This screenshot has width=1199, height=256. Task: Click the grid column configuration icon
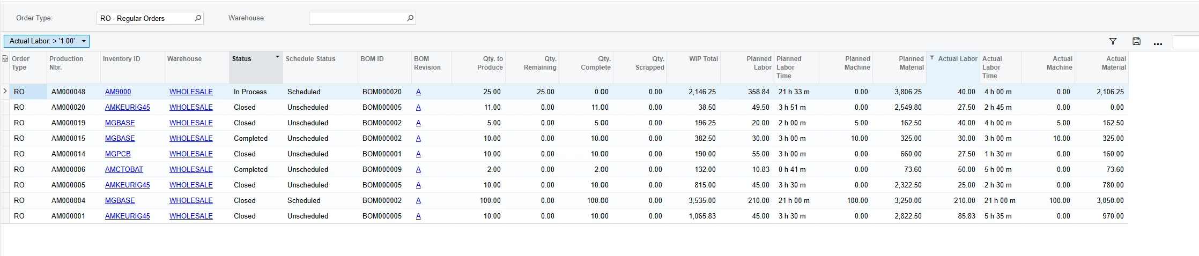5,58
